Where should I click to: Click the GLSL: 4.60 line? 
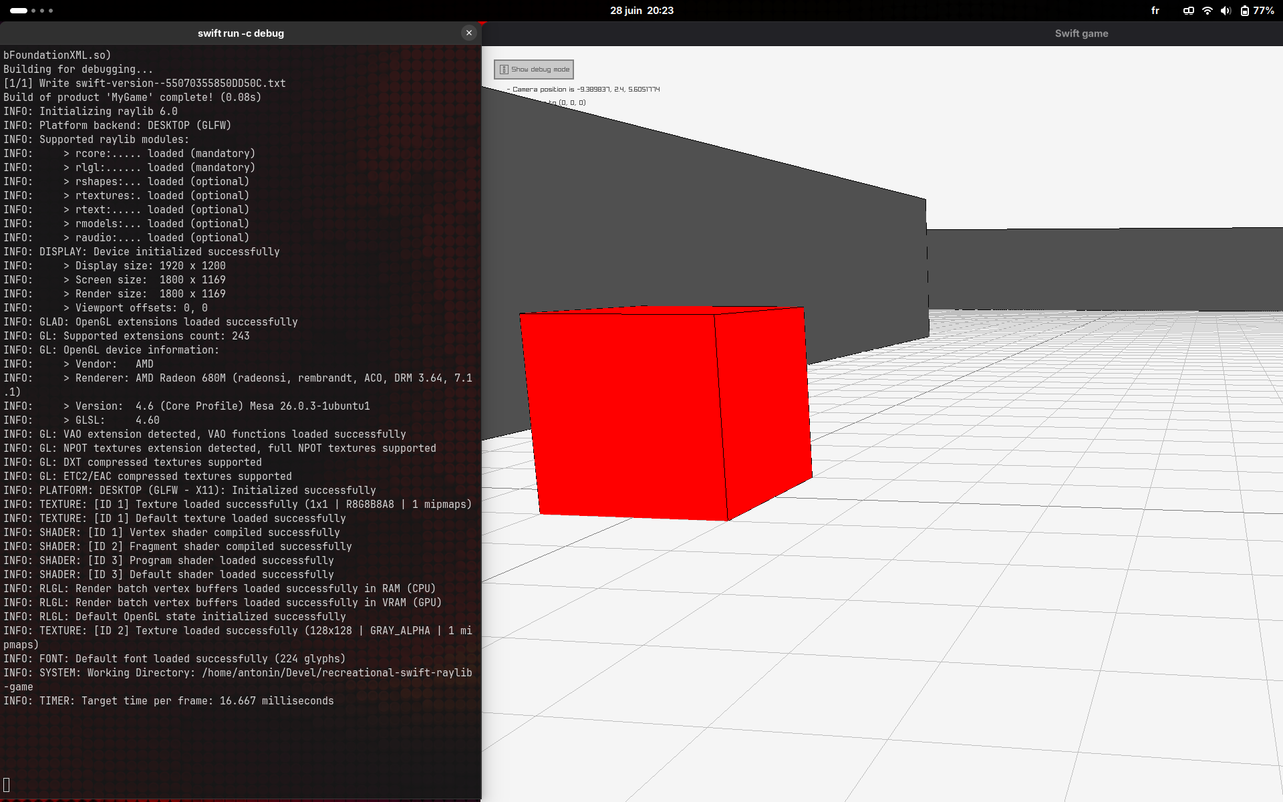82,420
